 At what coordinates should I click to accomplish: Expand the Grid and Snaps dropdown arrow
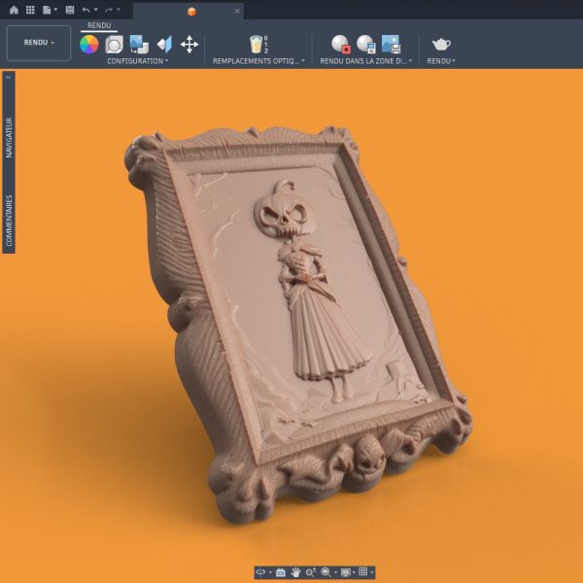(x=371, y=572)
